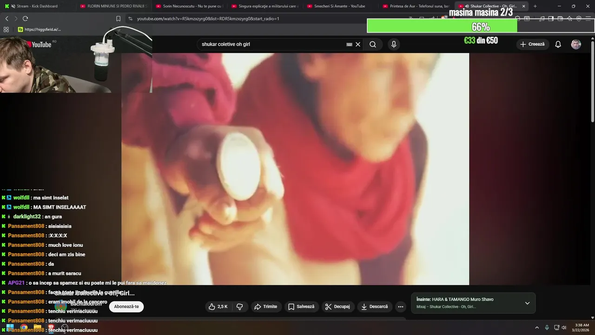Open on-screen keyboard in search box
595x335 pixels.
(349, 44)
